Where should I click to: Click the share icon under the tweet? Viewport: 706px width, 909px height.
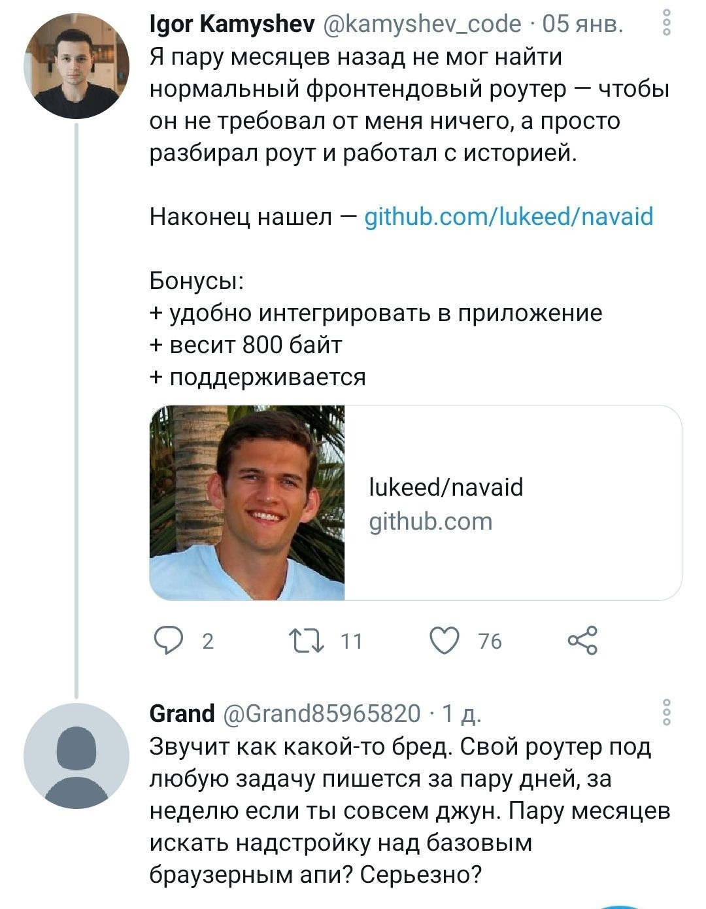[x=582, y=640]
